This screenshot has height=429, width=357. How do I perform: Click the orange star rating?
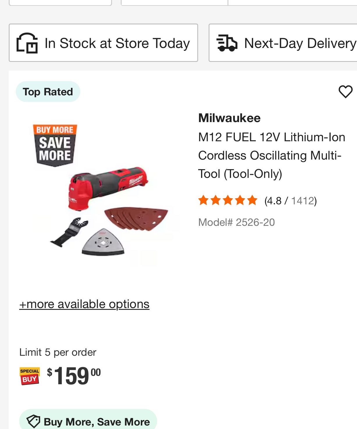pyautogui.click(x=228, y=201)
